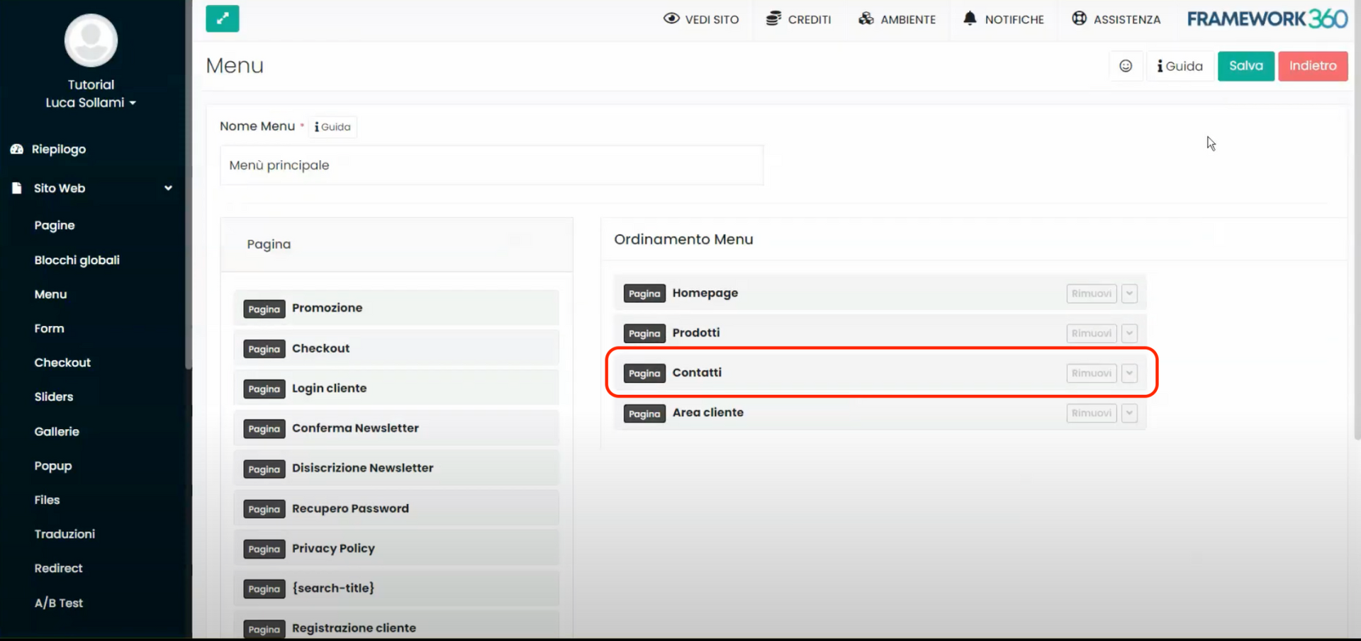Click the green fullscreen expand icon
The image size is (1361, 641).
[x=222, y=18]
